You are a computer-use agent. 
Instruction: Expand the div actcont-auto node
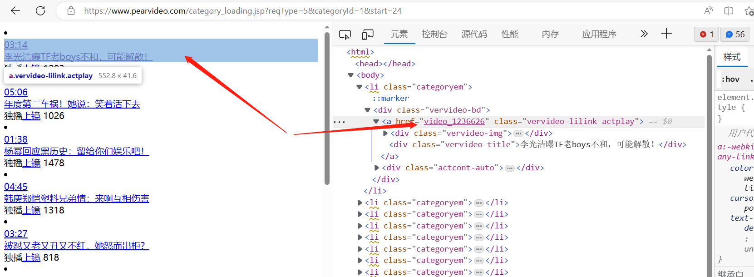pyautogui.click(x=376, y=168)
